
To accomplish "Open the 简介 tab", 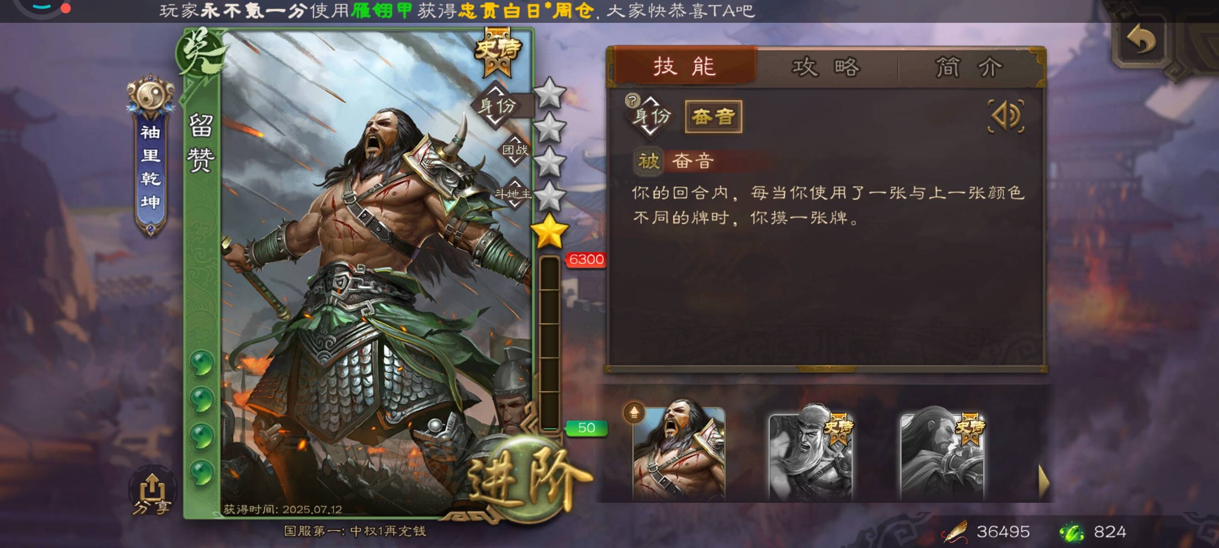I will coord(969,67).
